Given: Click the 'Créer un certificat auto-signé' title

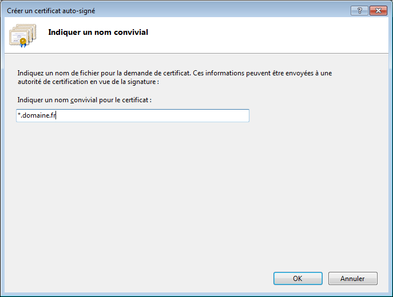Looking at the screenshot, I should pyautogui.click(x=51, y=11).
